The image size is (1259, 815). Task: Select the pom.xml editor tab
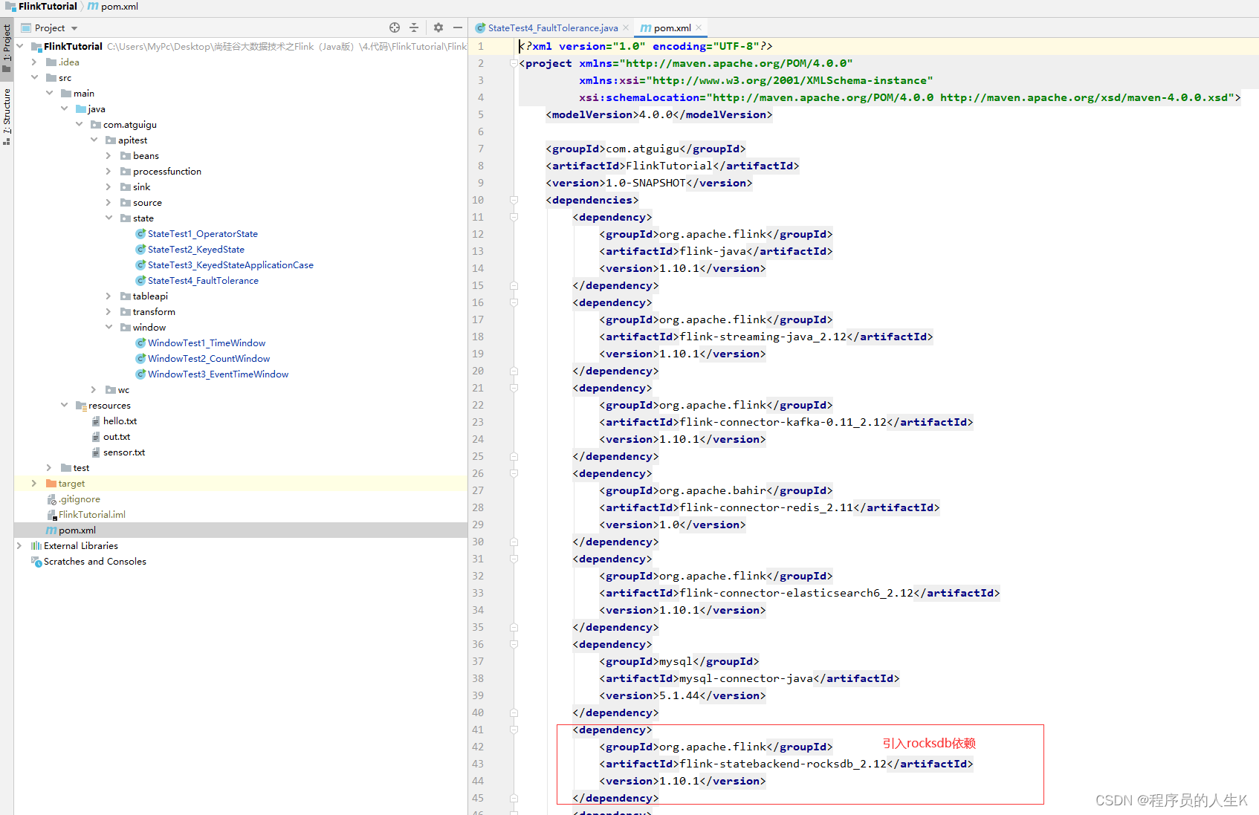[x=672, y=28]
